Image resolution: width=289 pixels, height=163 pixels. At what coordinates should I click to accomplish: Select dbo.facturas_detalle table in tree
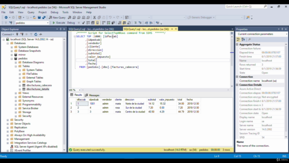tap(38, 89)
